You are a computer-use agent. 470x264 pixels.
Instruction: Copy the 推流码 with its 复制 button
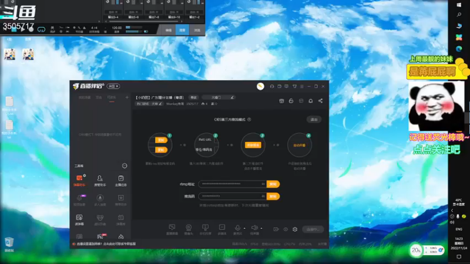point(273,197)
